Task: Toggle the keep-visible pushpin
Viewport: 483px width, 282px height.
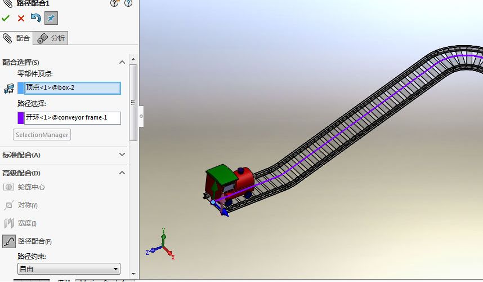Action: tap(51, 18)
